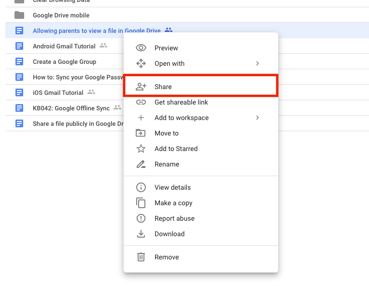369x303 pixels.
Task: Click the doc icon for Create a Google Group
Action: pos(19,61)
